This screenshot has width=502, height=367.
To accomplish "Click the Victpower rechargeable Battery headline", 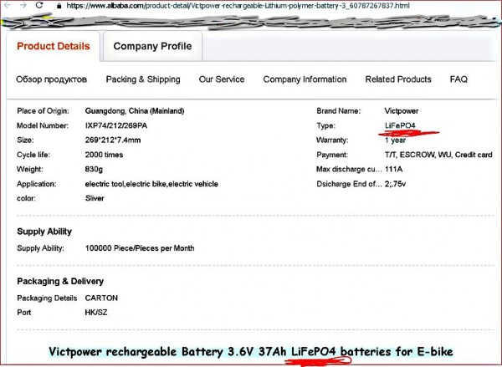I will (x=251, y=352).
